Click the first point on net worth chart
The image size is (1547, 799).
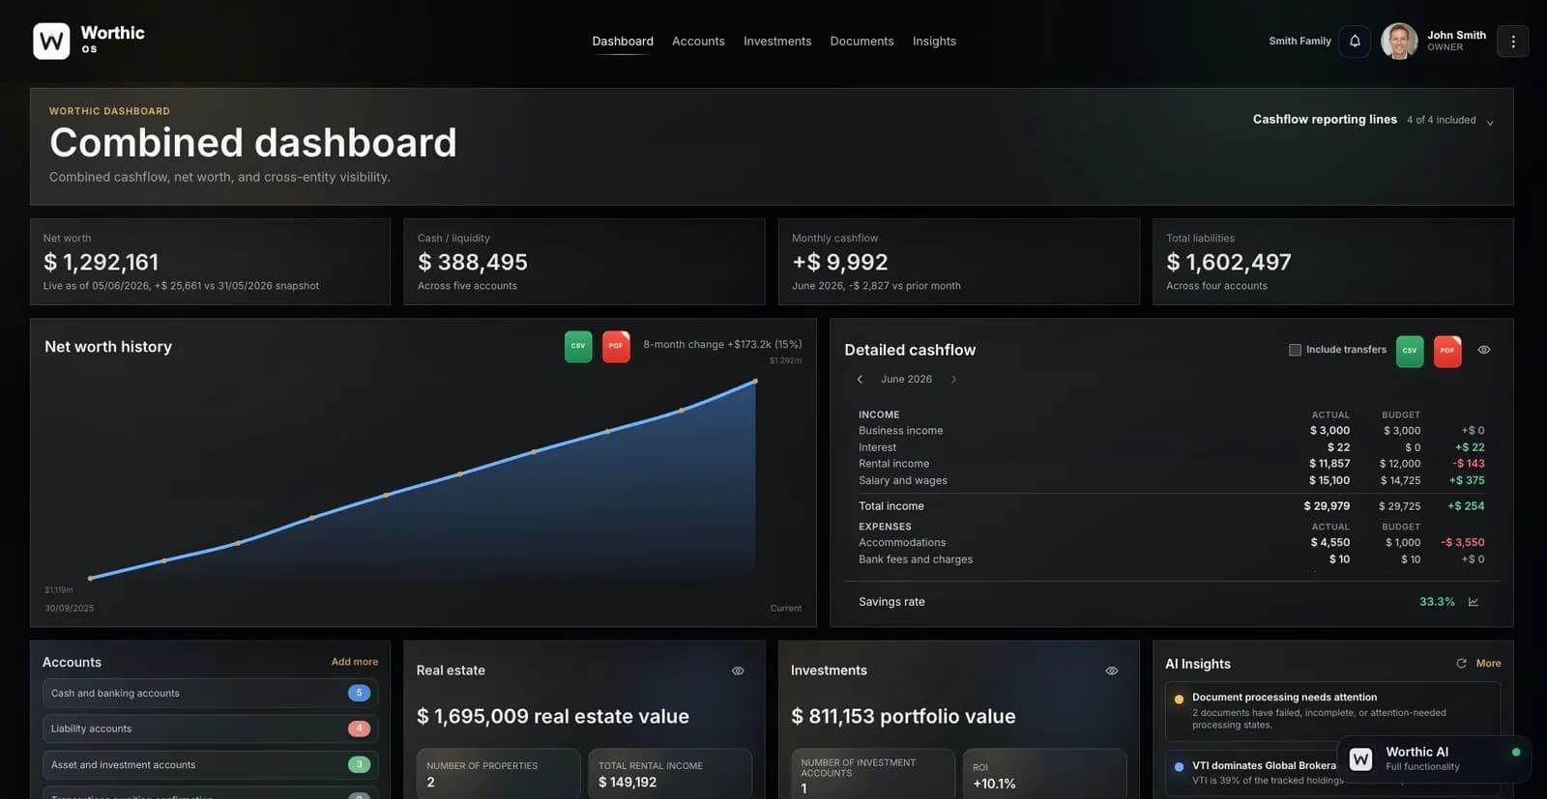click(x=90, y=579)
